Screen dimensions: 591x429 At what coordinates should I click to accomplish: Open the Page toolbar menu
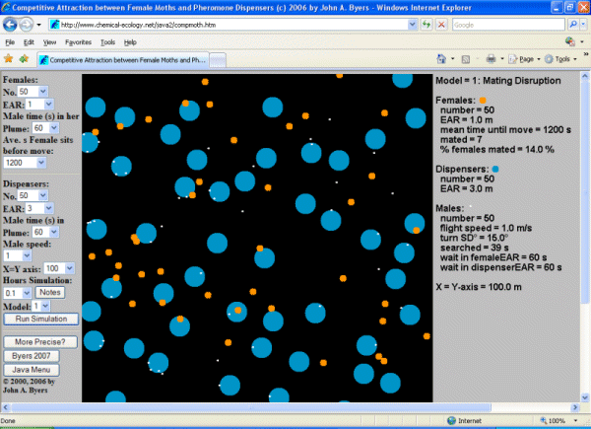pos(524,59)
